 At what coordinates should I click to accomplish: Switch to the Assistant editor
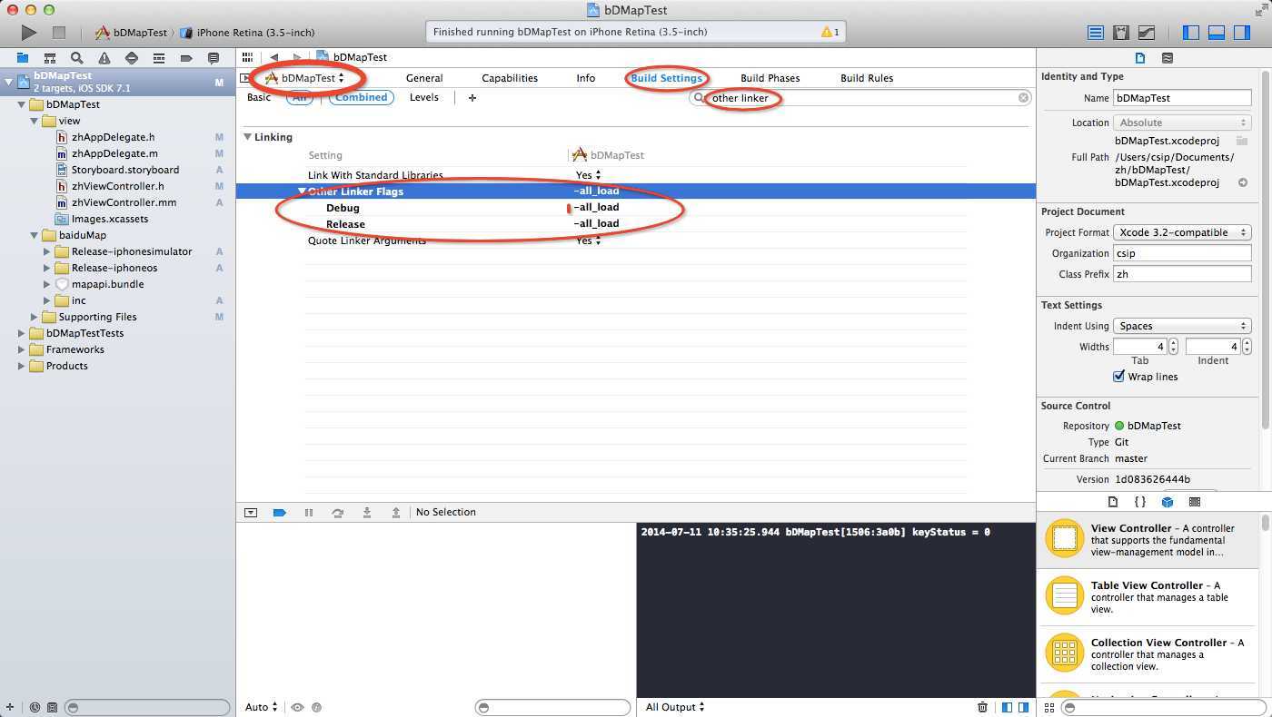click(x=1121, y=33)
